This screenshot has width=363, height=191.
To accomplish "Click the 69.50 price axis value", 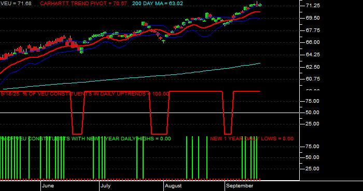I will (313, 18).
